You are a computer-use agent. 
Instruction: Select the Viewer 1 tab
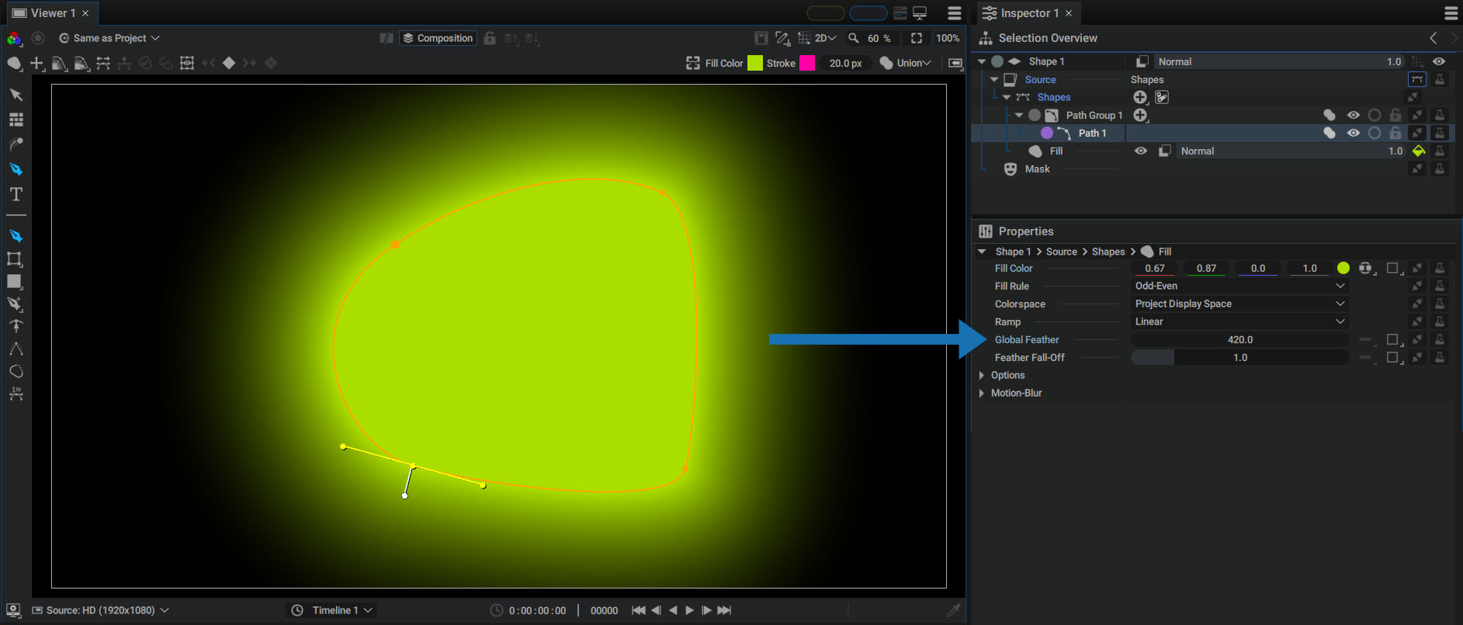(x=52, y=13)
